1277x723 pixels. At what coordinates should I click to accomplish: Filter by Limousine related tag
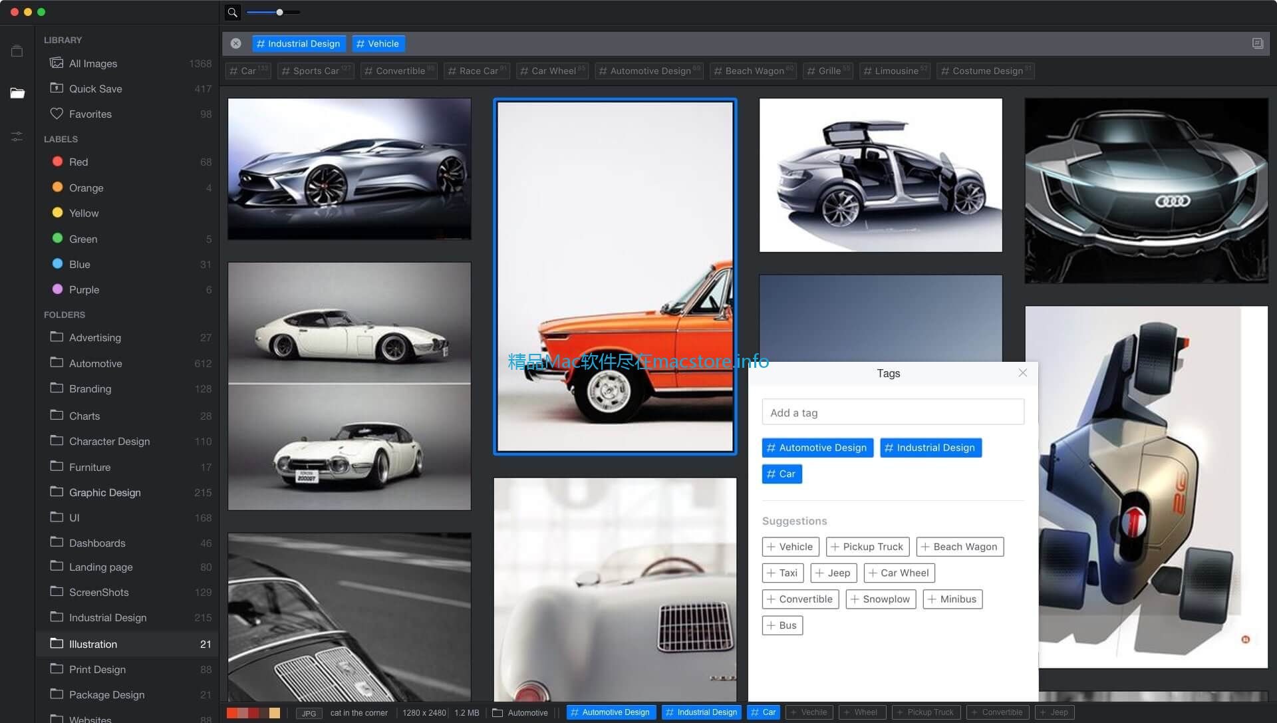pyautogui.click(x=895, y=71)
